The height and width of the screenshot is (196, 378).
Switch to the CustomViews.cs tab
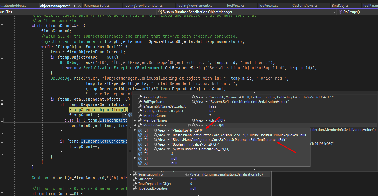coord(310,5)
